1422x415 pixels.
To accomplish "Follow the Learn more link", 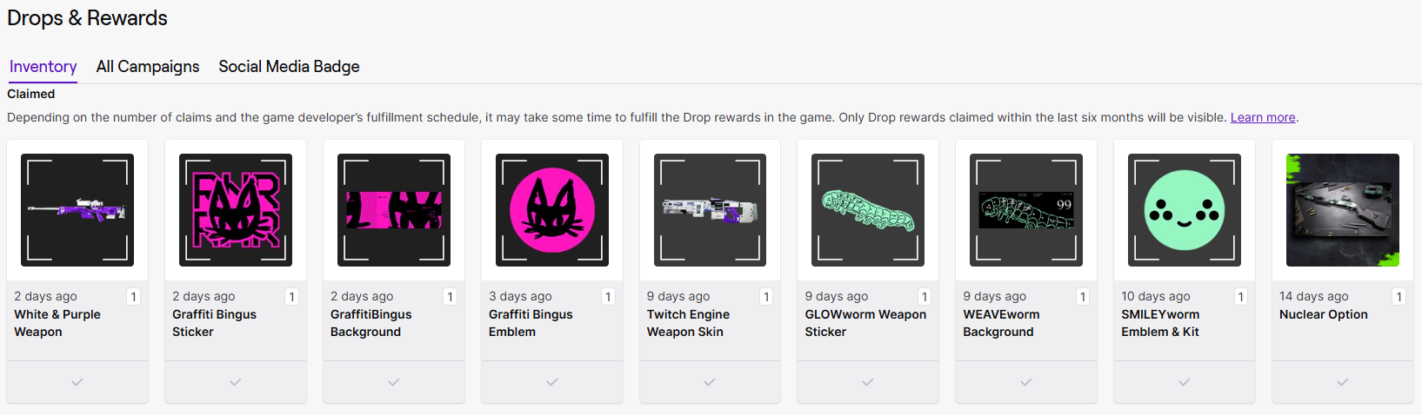I will [1263, 118].
